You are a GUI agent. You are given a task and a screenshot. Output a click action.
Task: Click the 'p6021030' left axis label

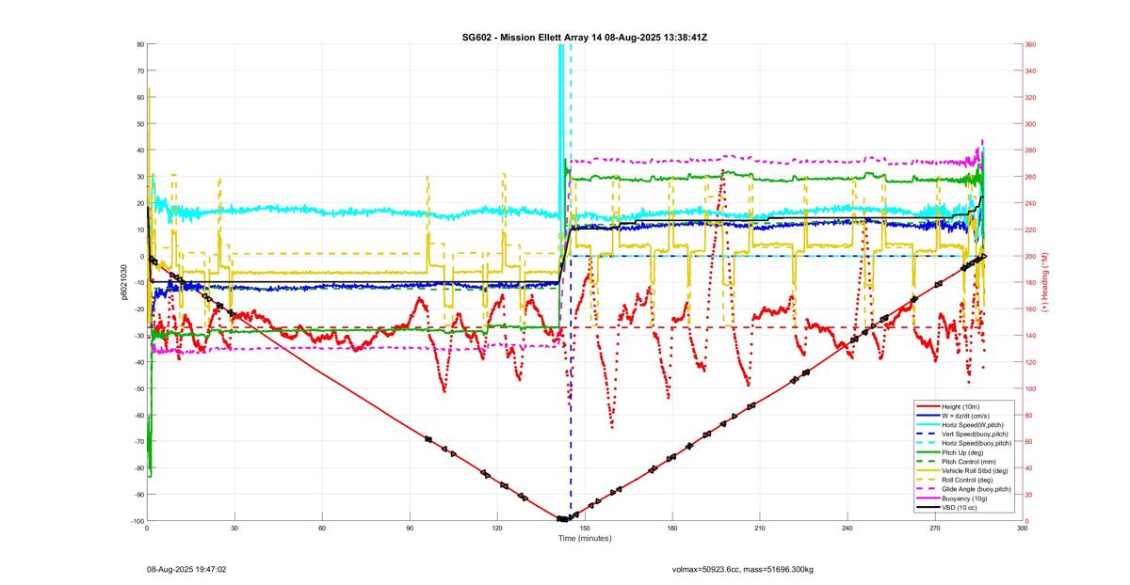point(125,282)
